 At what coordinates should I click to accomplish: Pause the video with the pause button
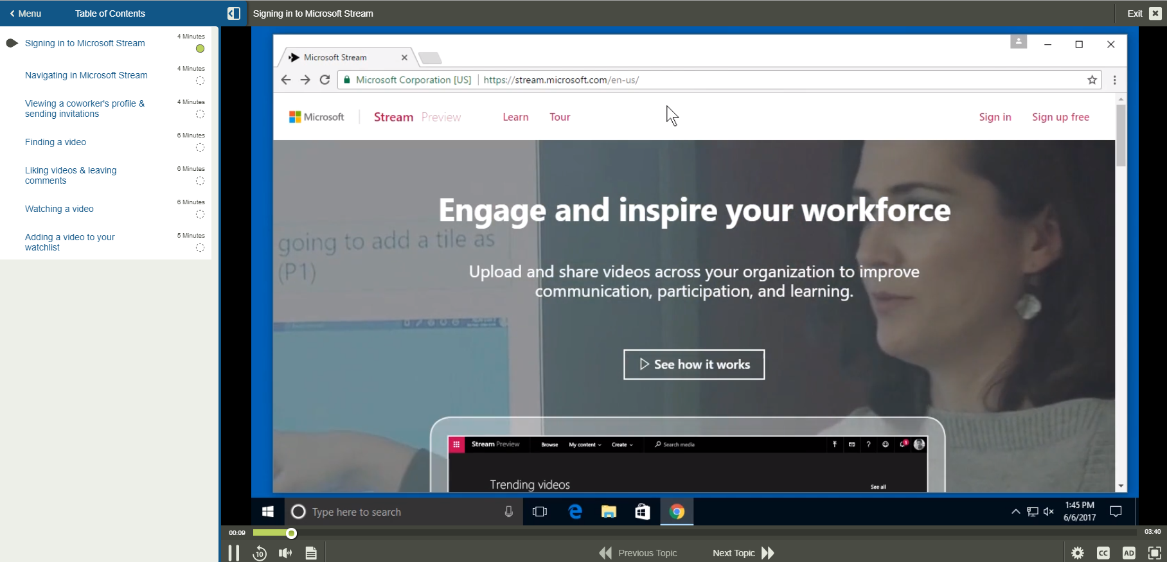coord(234,552)
